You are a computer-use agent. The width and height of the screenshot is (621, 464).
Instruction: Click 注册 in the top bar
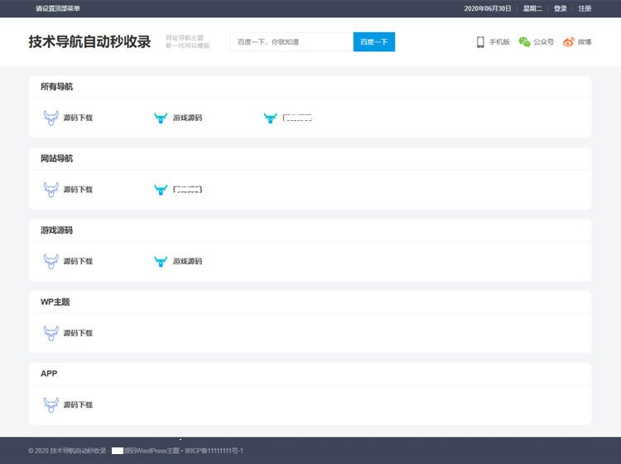click(585, 8)
